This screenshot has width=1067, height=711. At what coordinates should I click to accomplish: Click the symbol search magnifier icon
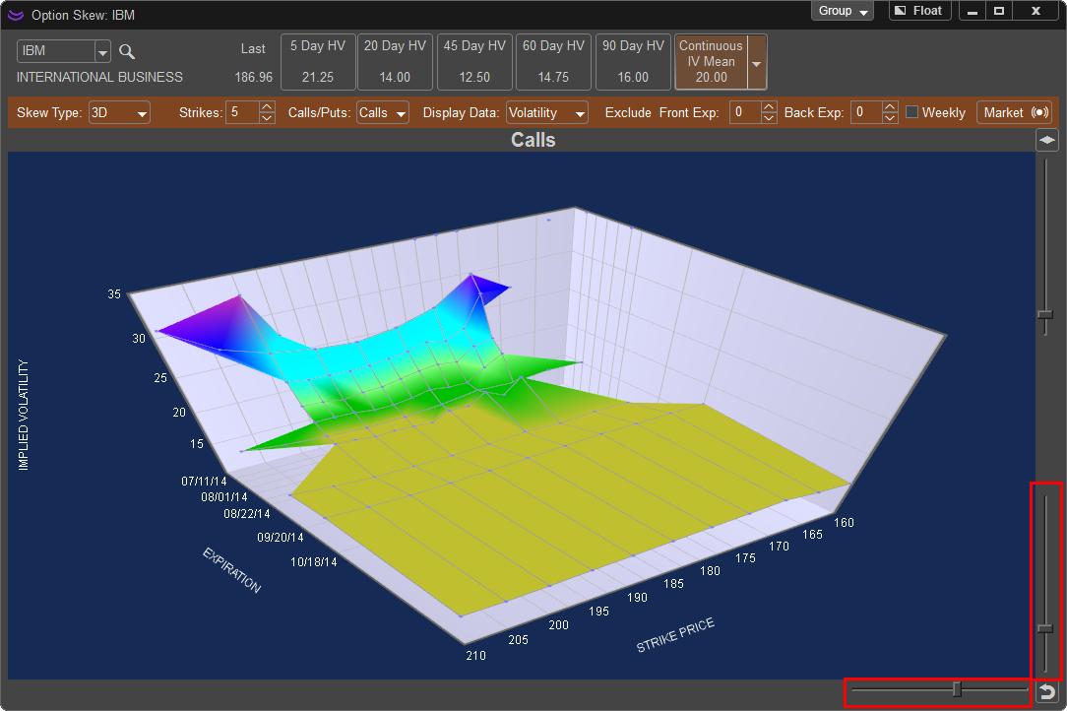[x=127, y=52]
